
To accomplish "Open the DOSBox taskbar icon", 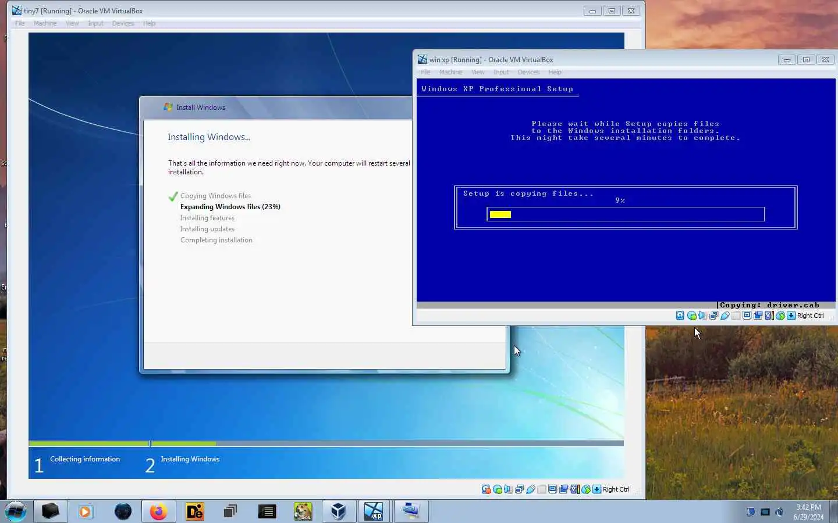I will [x=303, y=511].
